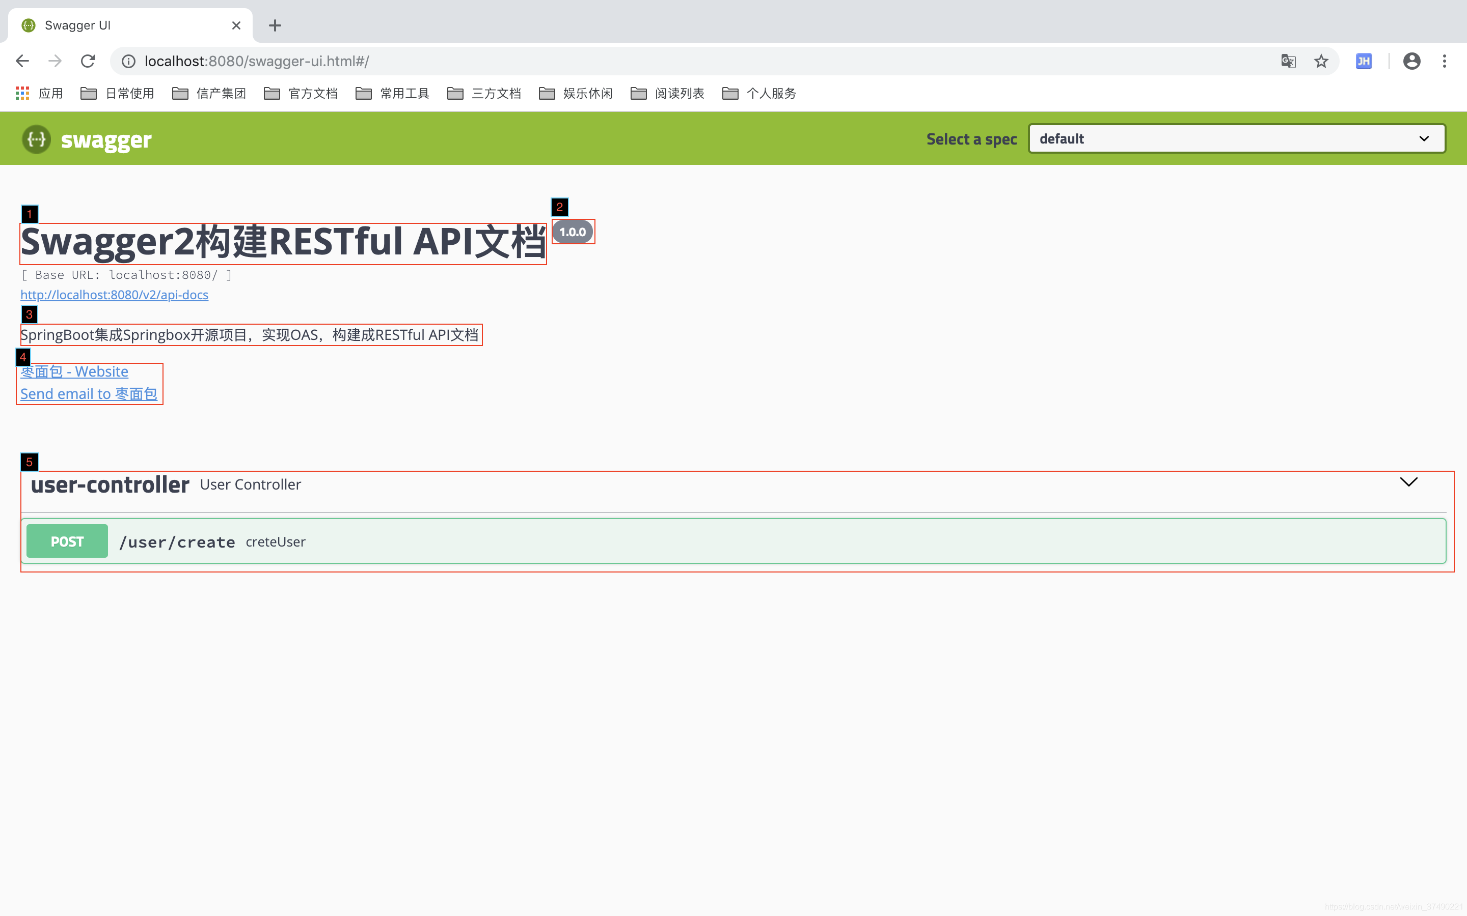Click the green POST method badge
The height and width of the screenshot is (916, 1467).
pos(67,541)
